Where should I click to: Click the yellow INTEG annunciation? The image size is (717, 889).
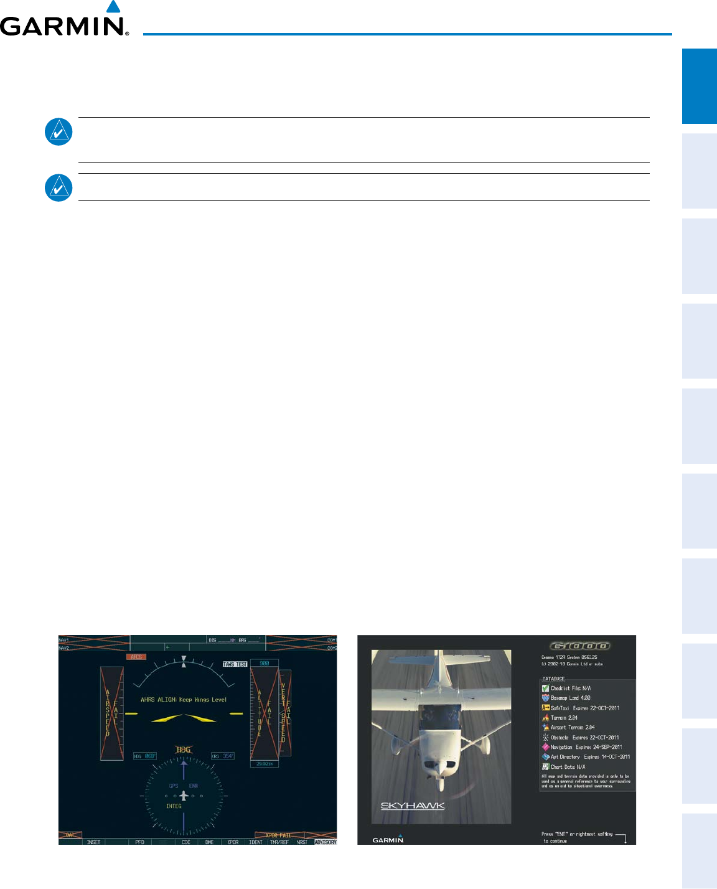click(x=174, y=806)
